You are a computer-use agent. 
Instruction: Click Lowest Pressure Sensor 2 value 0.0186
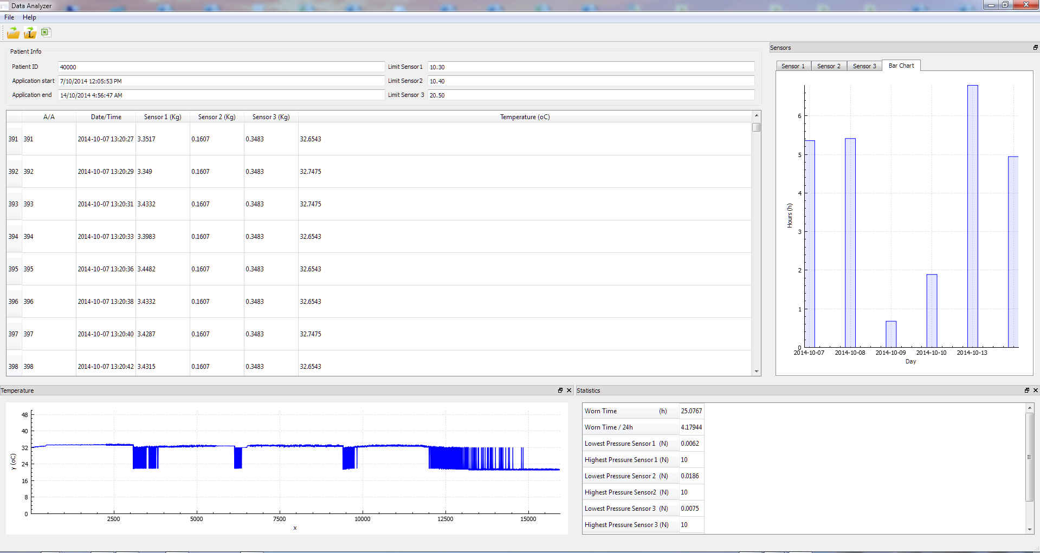click(692, 476)
